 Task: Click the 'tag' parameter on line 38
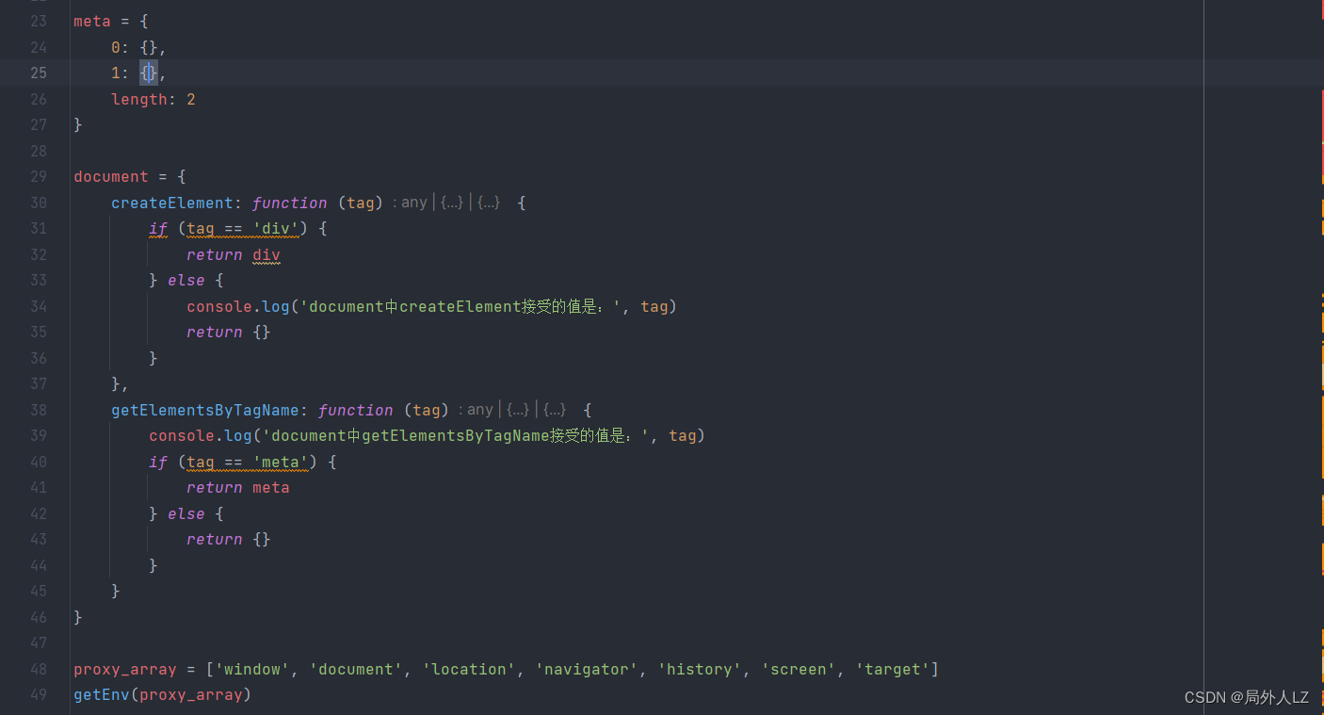[427, 410]
